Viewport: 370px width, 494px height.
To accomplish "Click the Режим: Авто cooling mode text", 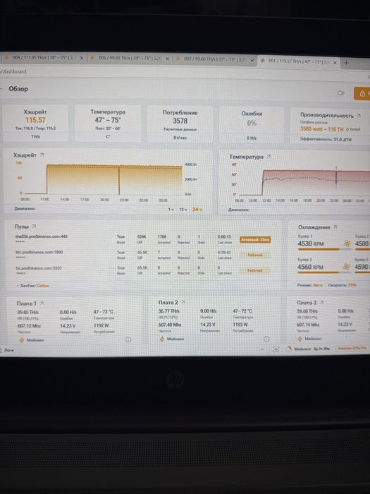I will click(x=309, y=285).
